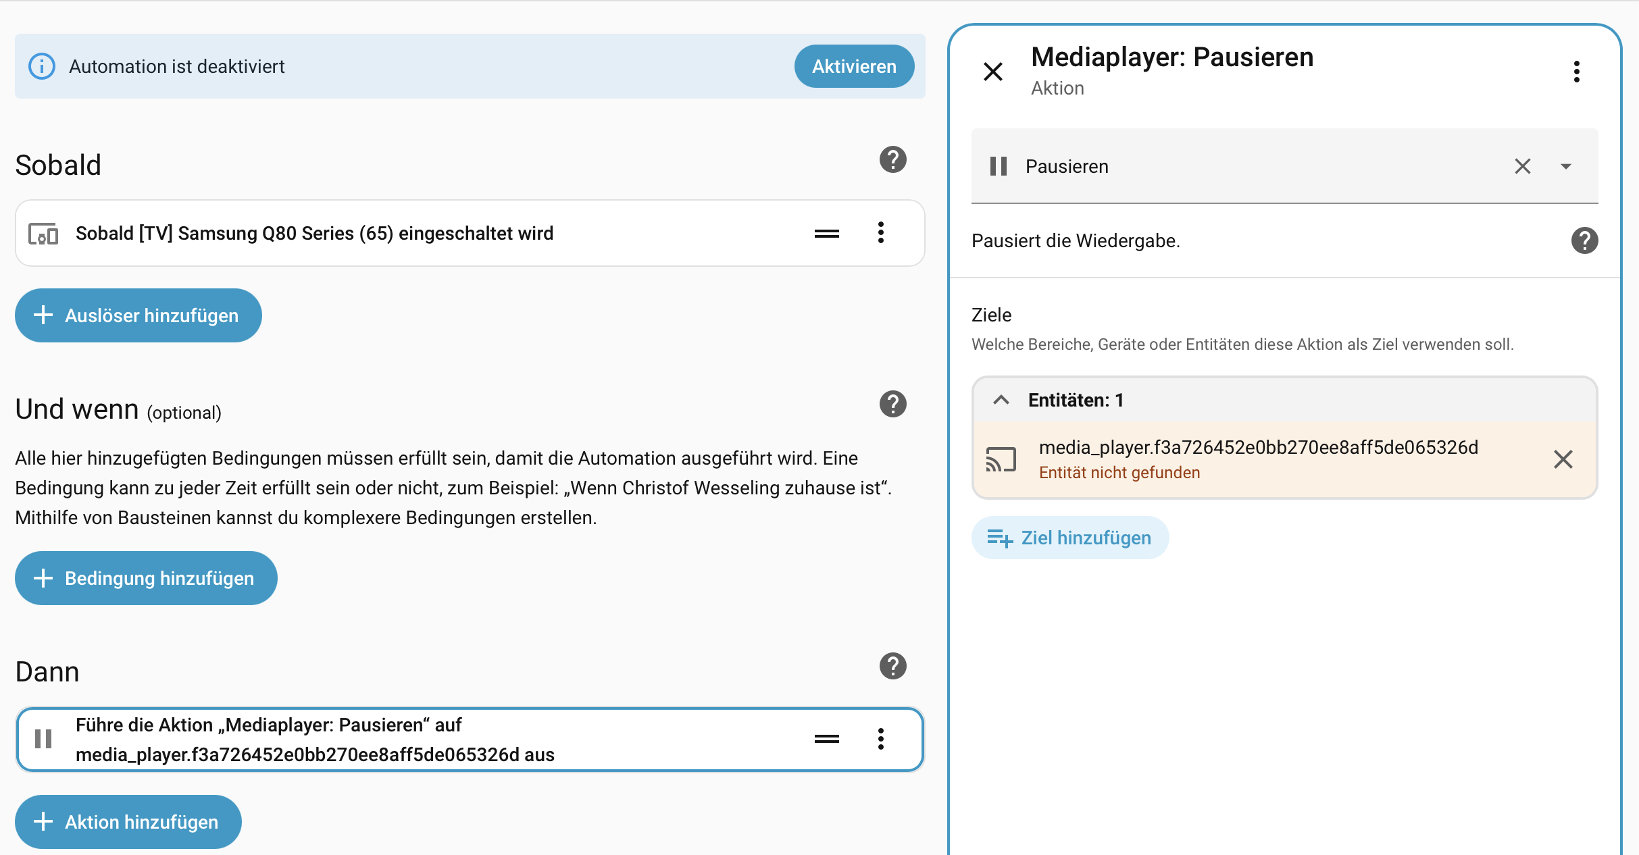Viewport: 1639px width, 855px height.
Task: Open help for the Dann section
Action: coord(892,667)
